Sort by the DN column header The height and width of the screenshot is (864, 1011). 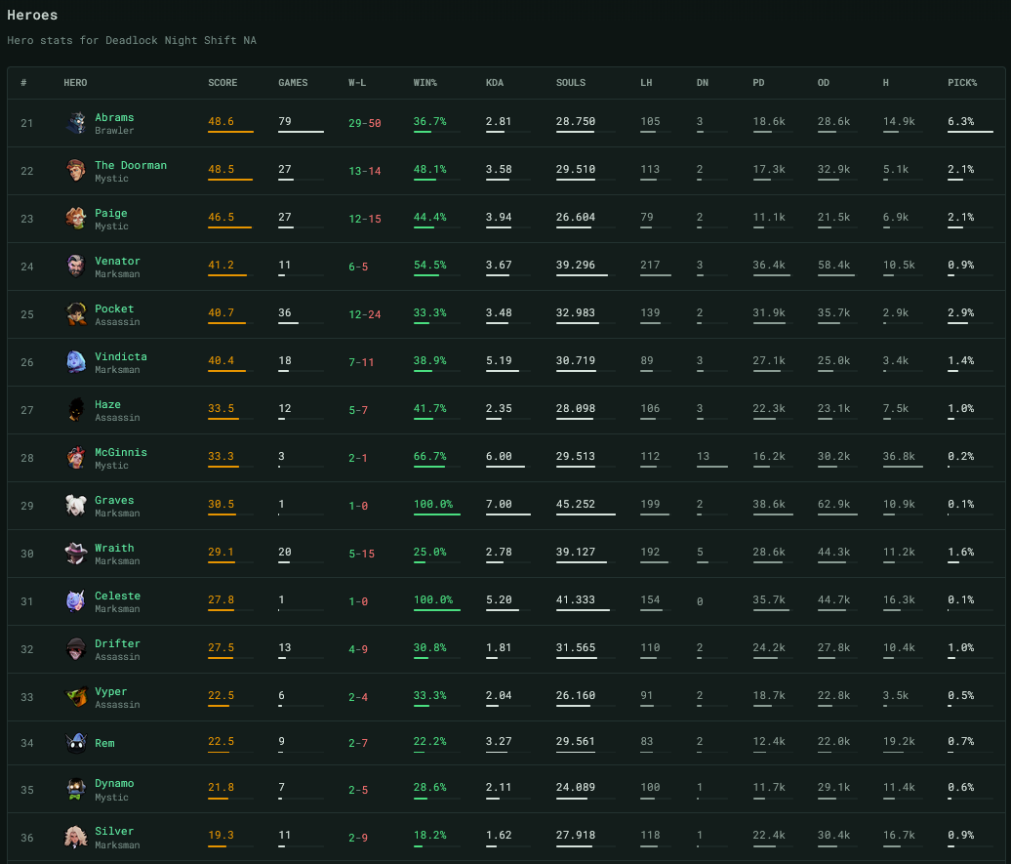(703, 83)
